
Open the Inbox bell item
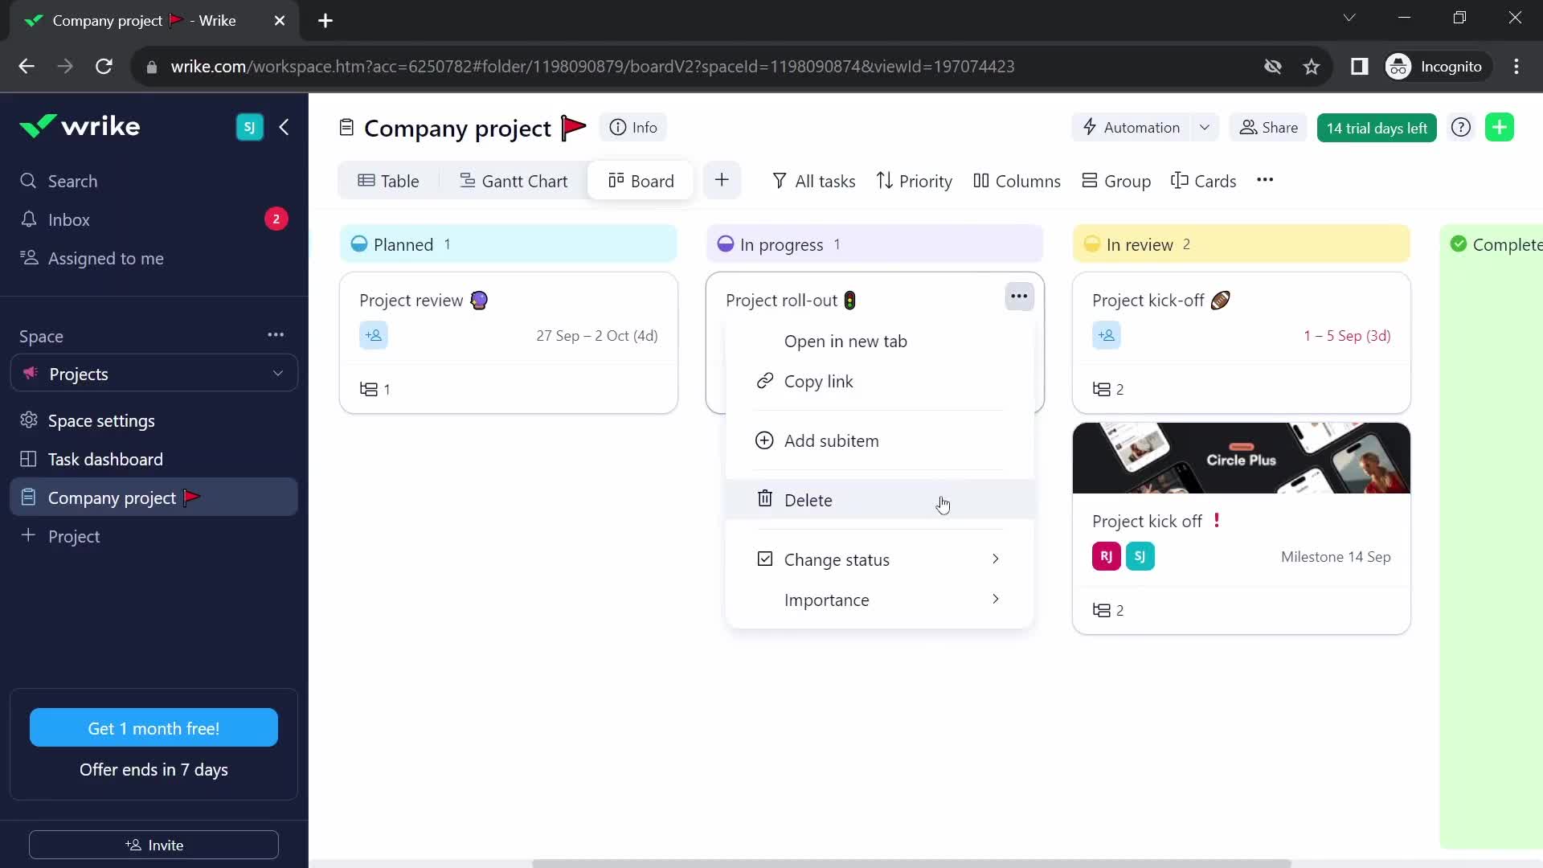tap(153, 219)
